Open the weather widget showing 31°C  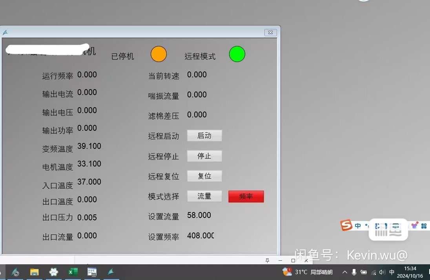pyautogui.click(x=308, y=272)
